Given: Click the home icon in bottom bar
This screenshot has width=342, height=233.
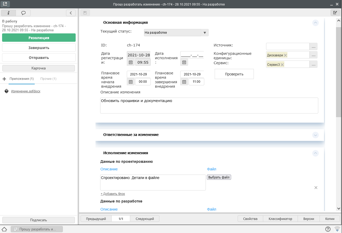Looking at the screenshot, I should click(x=4, y=229).
